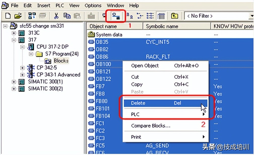Collapse the S7 Program(24) folder
The image size is (254, 155).
[x=31, y=54]
